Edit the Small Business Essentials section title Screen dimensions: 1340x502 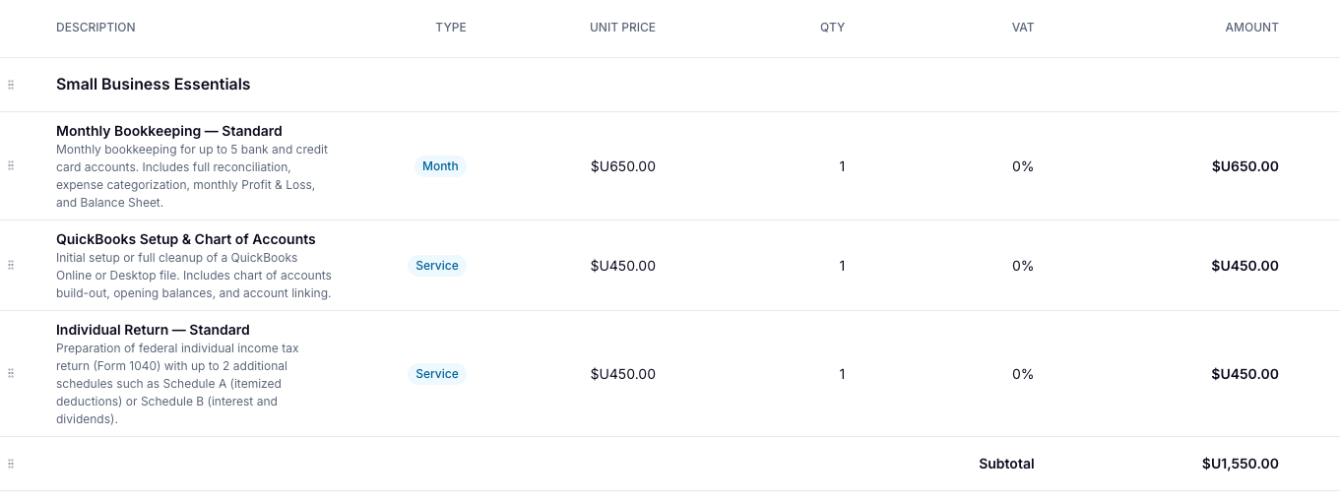coord(154,85)
